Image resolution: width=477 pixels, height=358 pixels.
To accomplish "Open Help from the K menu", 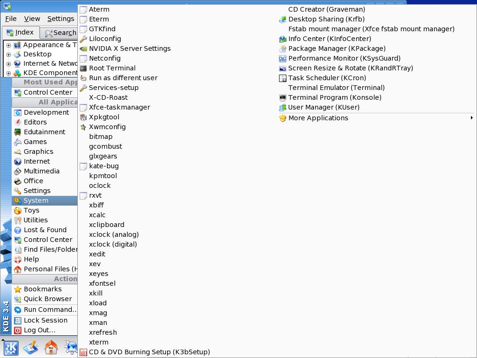I will 44,259.
